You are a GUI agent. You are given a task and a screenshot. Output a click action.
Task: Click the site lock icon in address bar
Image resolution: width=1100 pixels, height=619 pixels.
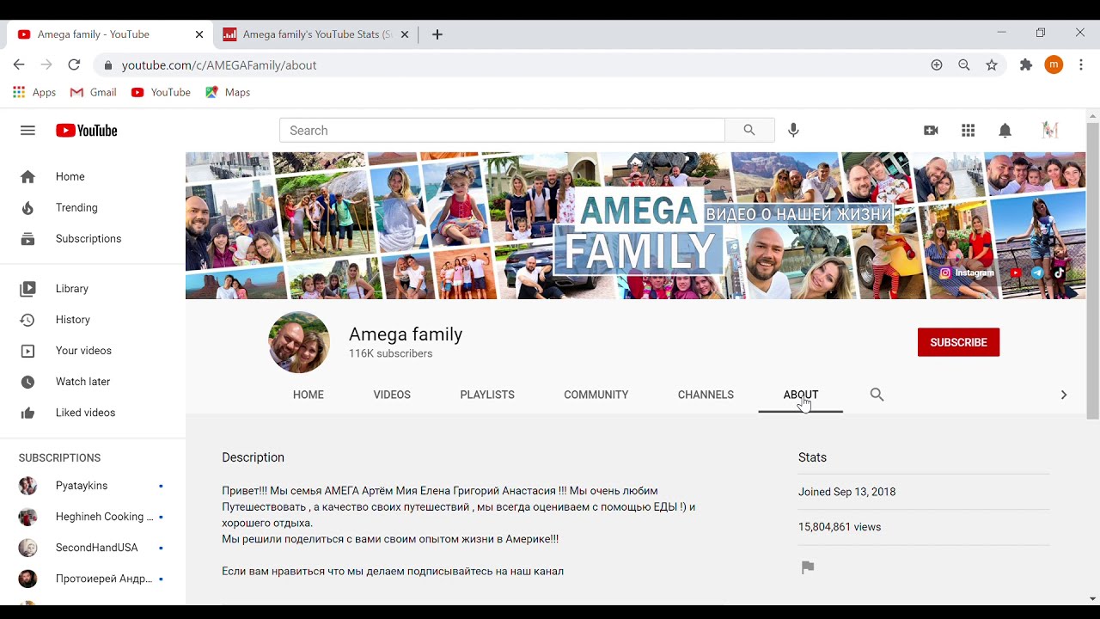pyautogui.click(x=107, y=65)
